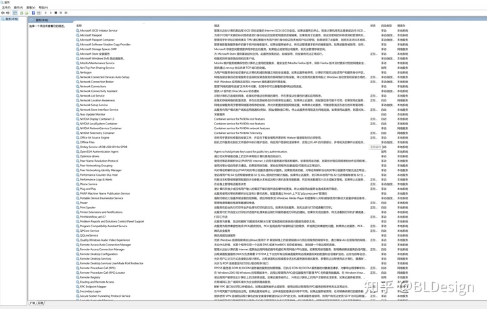Select Network Location Awareness
Viewport: 487px width, 309px height.
97,100
